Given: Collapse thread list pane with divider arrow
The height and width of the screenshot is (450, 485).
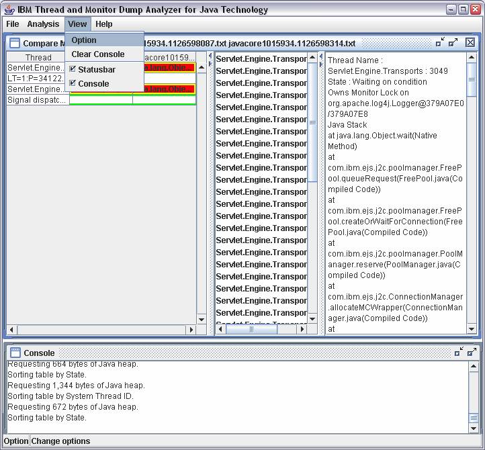Looking at the screenshot, I should click(x=320, y=56).
